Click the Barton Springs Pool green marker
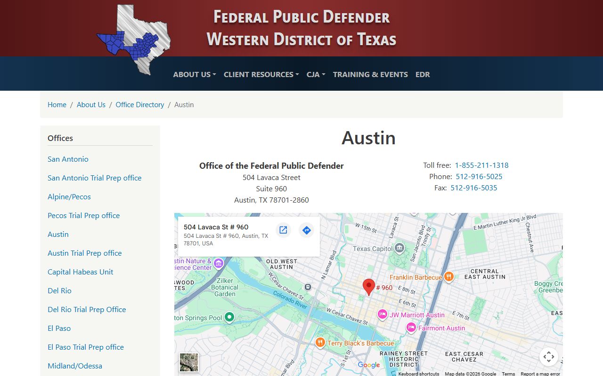The image size is (603, 376). pyautogui.click(x=229, y=317)
